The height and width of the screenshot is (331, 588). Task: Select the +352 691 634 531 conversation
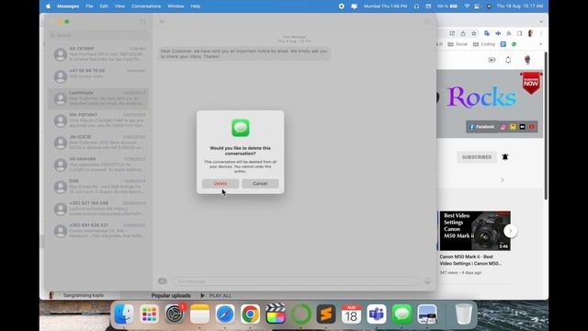[x=98, y=231]
